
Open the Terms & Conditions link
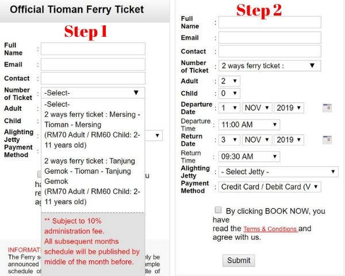point(270,229)
